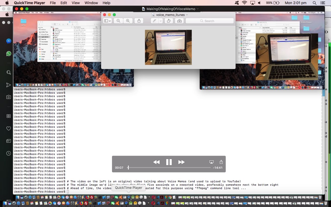
Task: Open AirPlay options in the playback controller
Action: (212, 162)
